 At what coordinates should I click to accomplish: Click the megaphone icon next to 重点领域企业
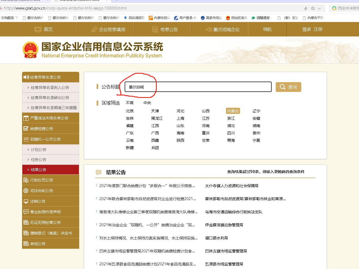(x=209, y=29)
